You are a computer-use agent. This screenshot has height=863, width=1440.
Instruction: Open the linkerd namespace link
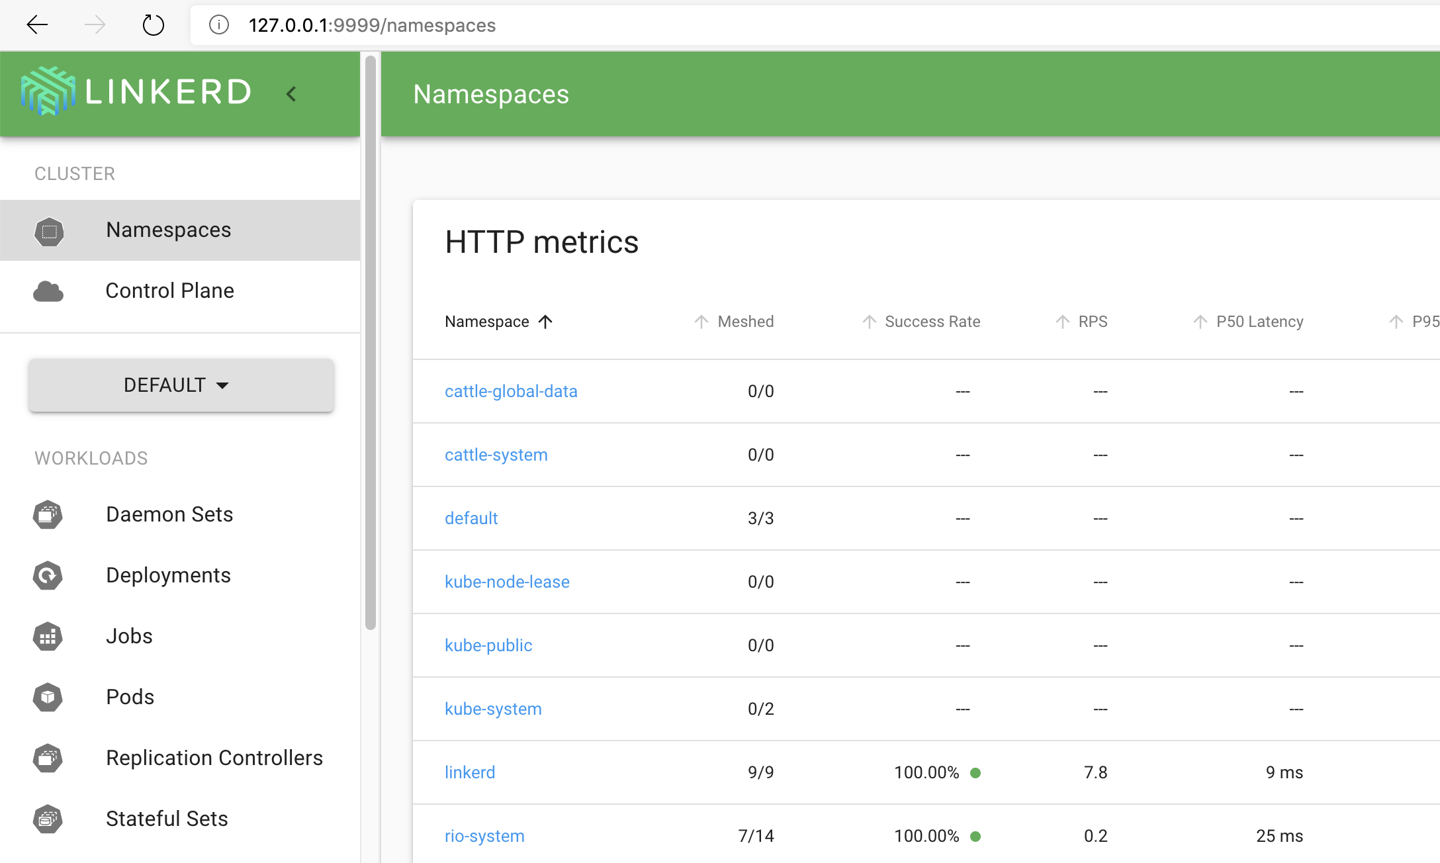(470, 772)
